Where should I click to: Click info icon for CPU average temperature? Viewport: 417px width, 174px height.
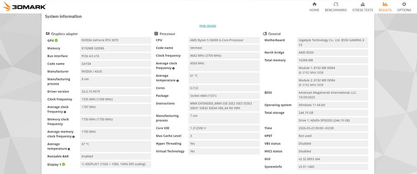(x=177, y=81)
